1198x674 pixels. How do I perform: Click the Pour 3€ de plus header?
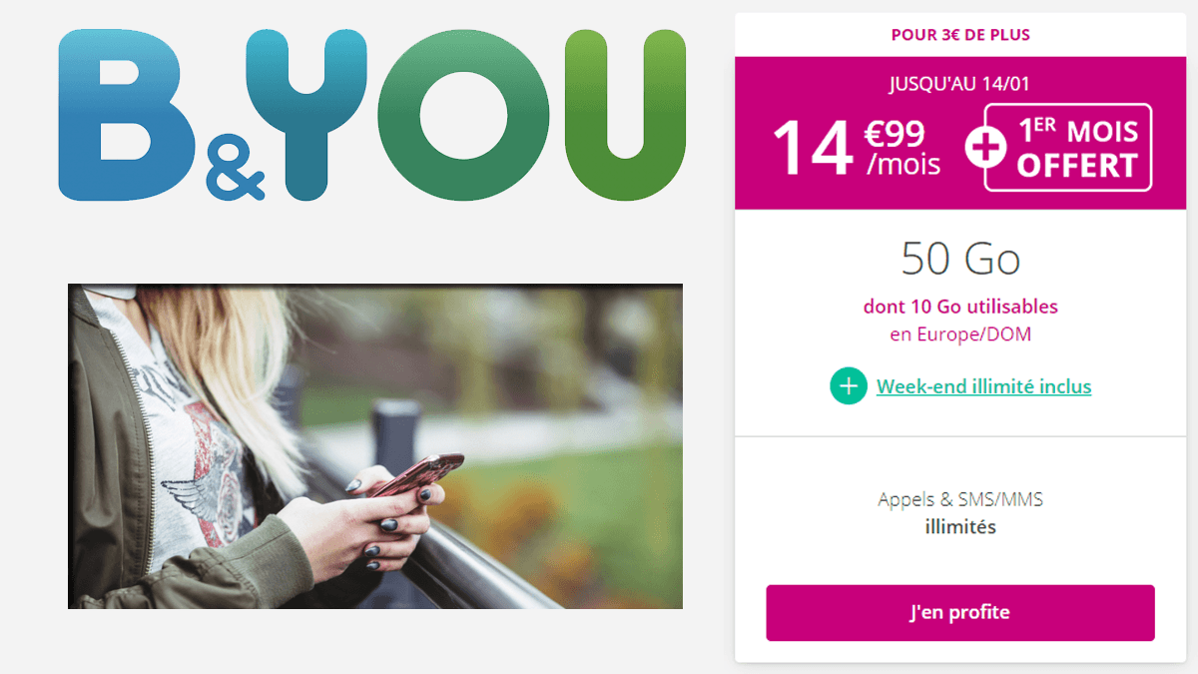(x=960, y=35)
